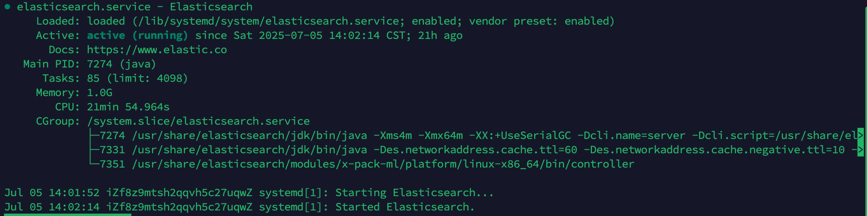
Task: Click the truncation arrow on PID 7331 line
Action: [860, 150]
